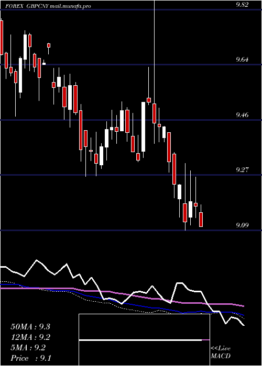262x366 pixels.
Task: Click the 9.46 price axis label
Action: (242, 115)
